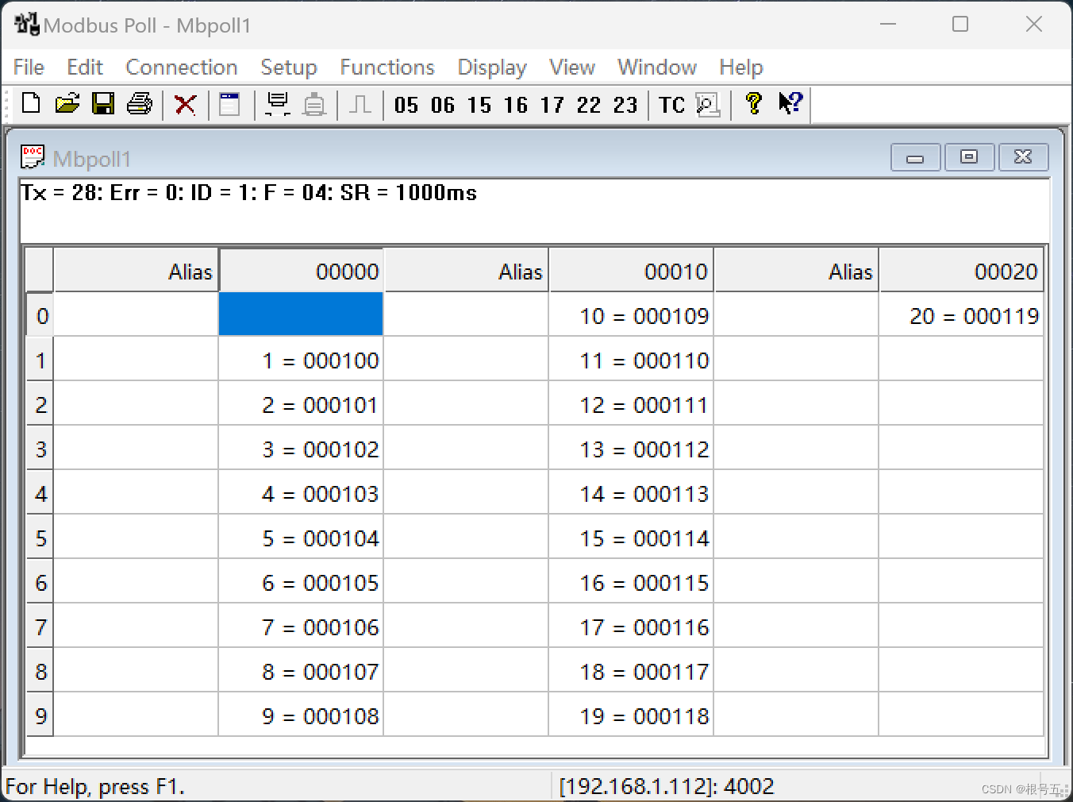Open a file with the folder icon

[67, 104]
